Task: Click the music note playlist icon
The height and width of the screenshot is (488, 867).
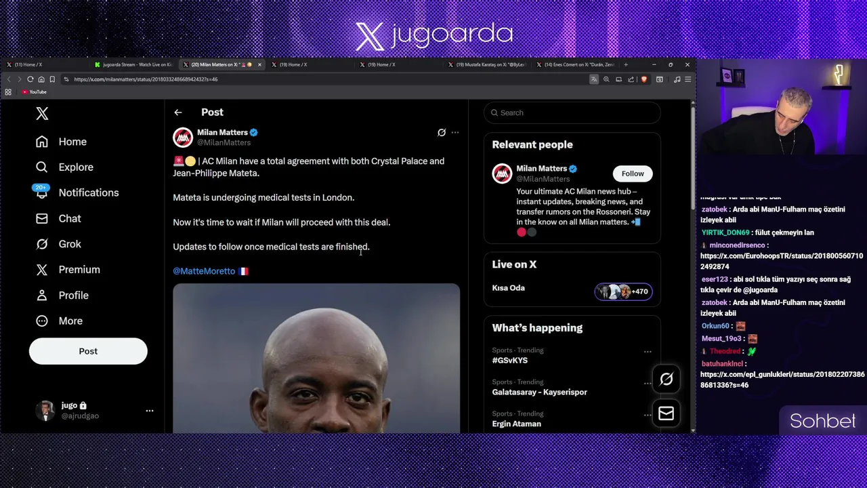Action: 677,79
